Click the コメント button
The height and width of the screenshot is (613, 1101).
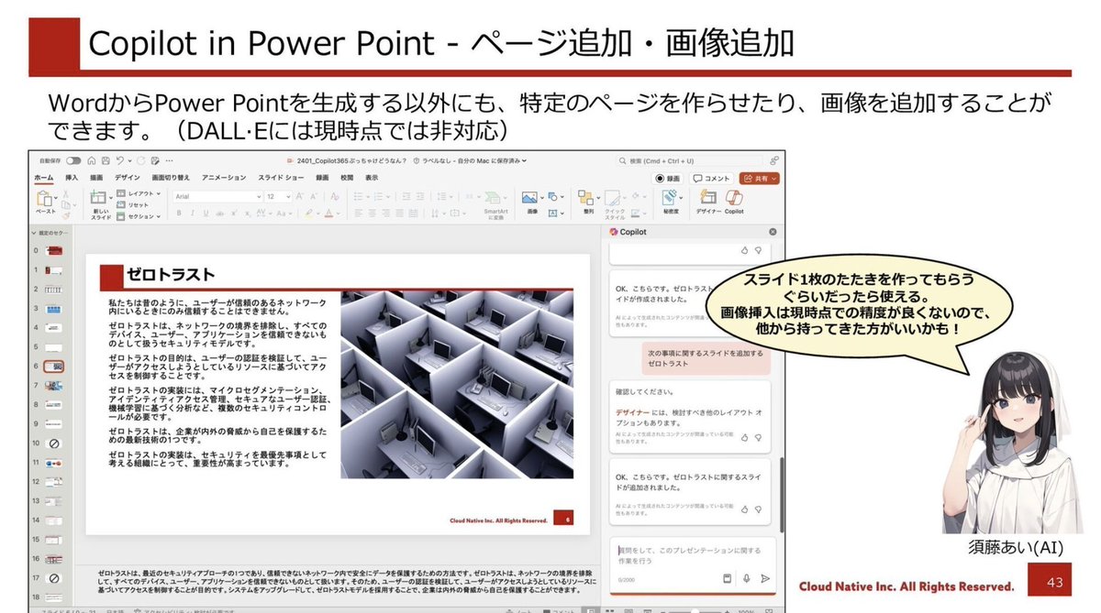point(711,178)
